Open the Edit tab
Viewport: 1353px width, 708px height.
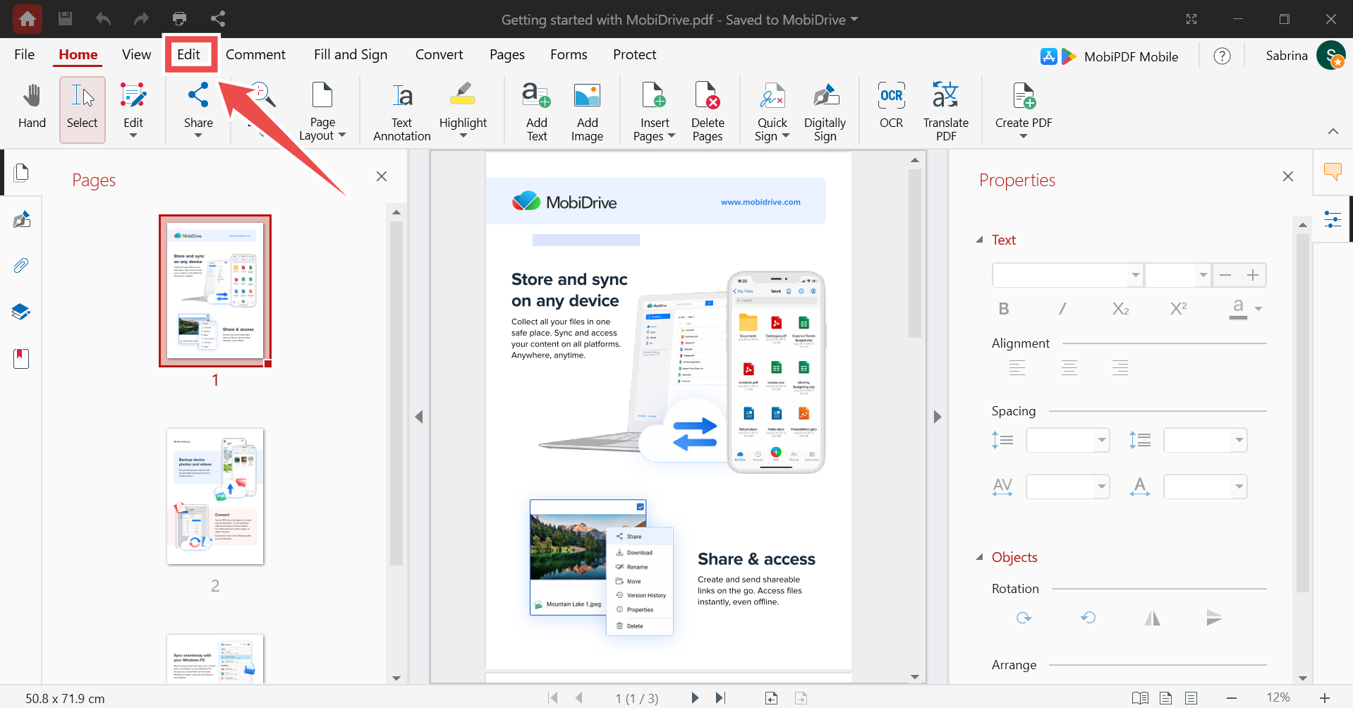point(188,54)
